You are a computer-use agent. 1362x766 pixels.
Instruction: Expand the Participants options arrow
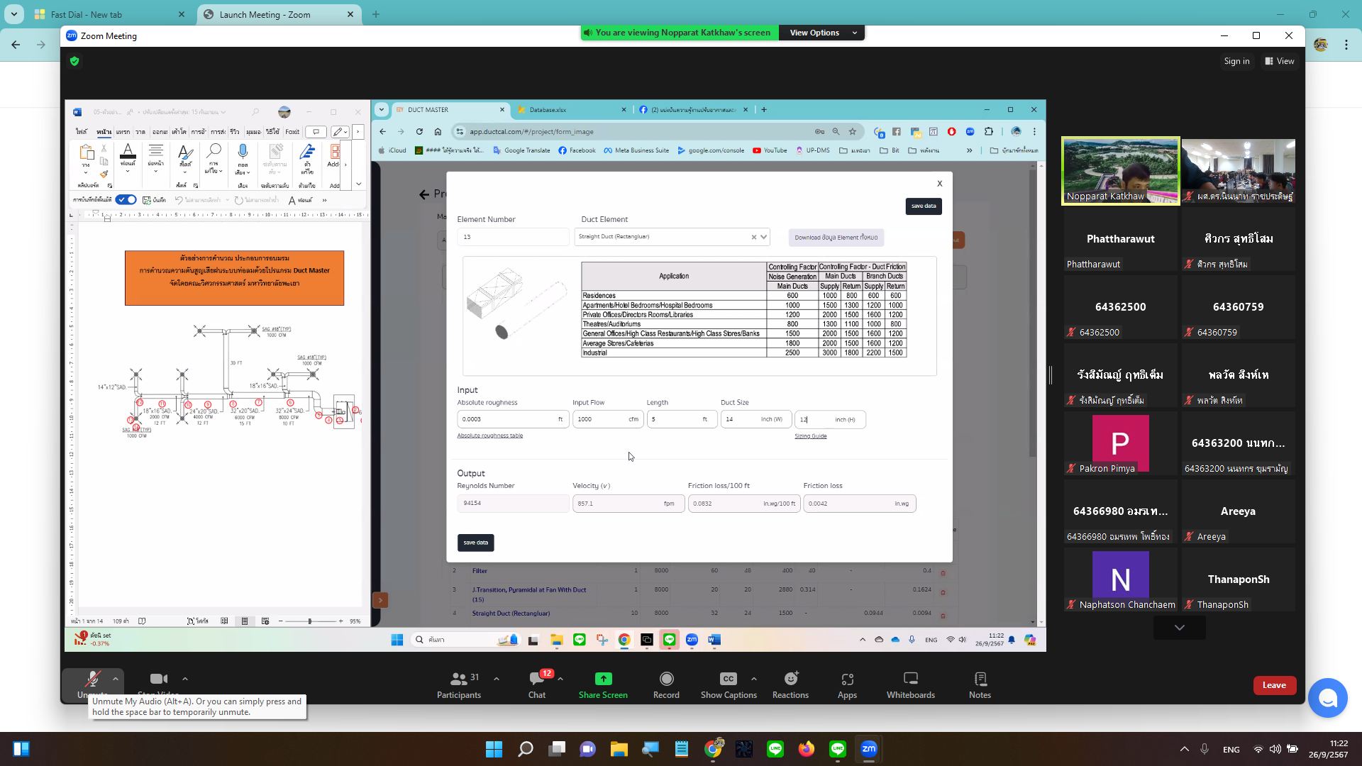496,679
